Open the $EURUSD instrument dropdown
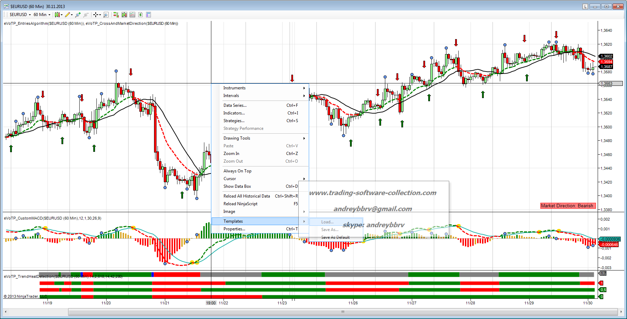 coord(20,15)
